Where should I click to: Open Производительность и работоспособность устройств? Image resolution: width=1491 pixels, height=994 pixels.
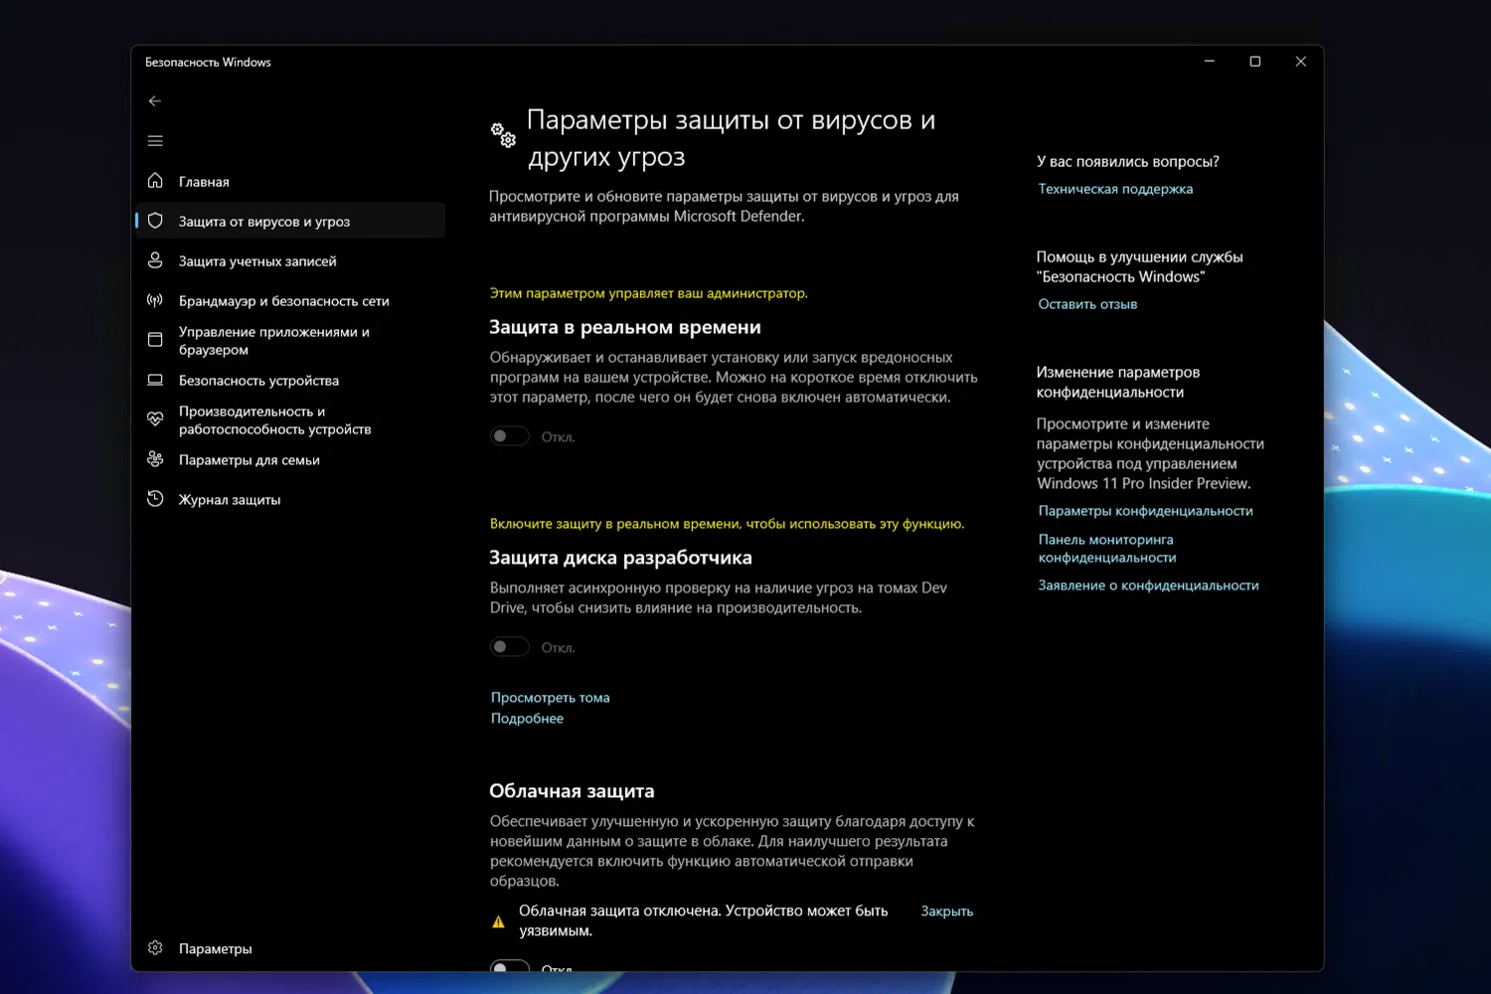(288, 419)
